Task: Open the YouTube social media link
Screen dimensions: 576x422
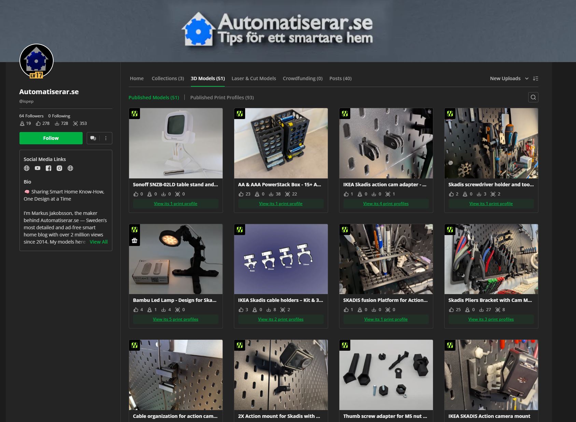Action: [x=38, y=168]
